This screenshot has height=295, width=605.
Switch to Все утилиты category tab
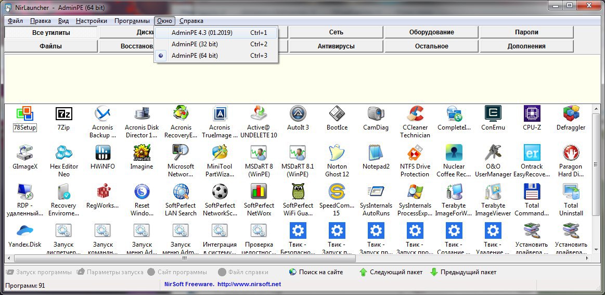pos(51,32)
